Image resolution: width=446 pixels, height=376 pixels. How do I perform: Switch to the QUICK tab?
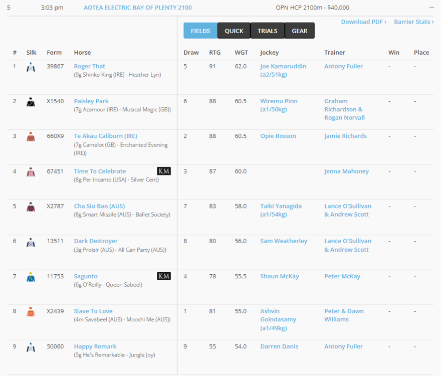234,31
